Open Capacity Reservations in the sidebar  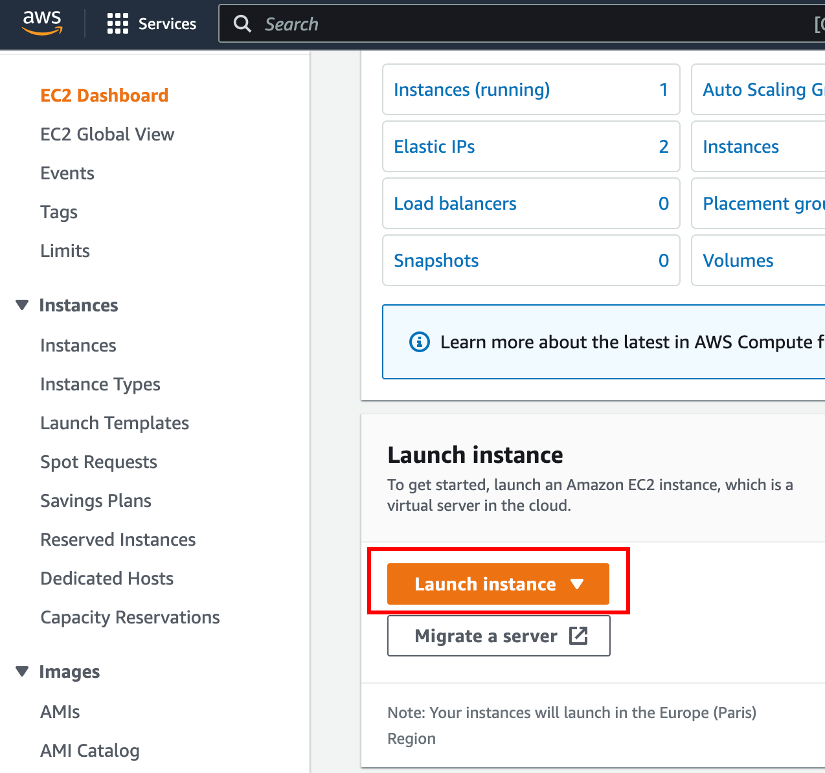[x=130, y=617]
